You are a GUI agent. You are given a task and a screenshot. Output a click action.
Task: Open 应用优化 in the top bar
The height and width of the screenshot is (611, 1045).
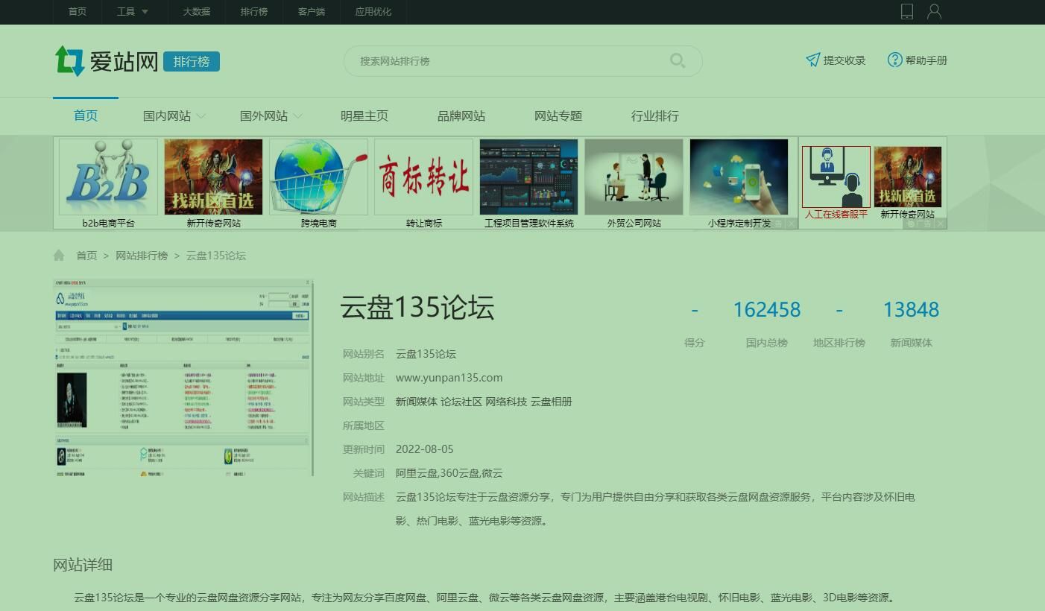(x=373, y=12)
